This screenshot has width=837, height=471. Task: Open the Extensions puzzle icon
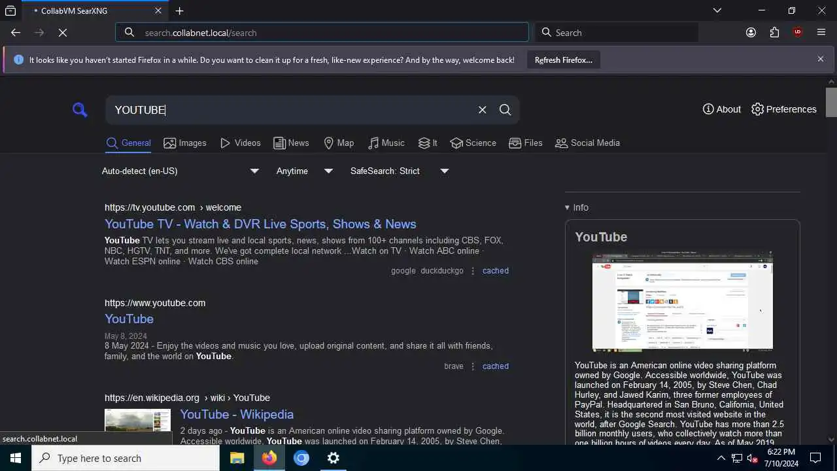774,32
